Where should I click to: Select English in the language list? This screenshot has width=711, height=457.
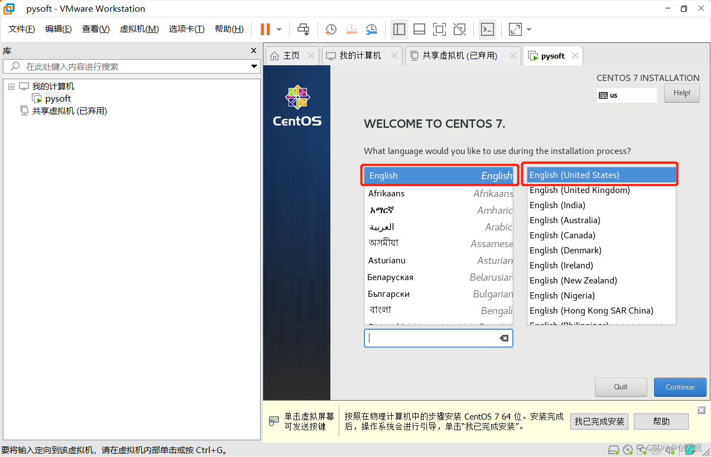point(439,176)
